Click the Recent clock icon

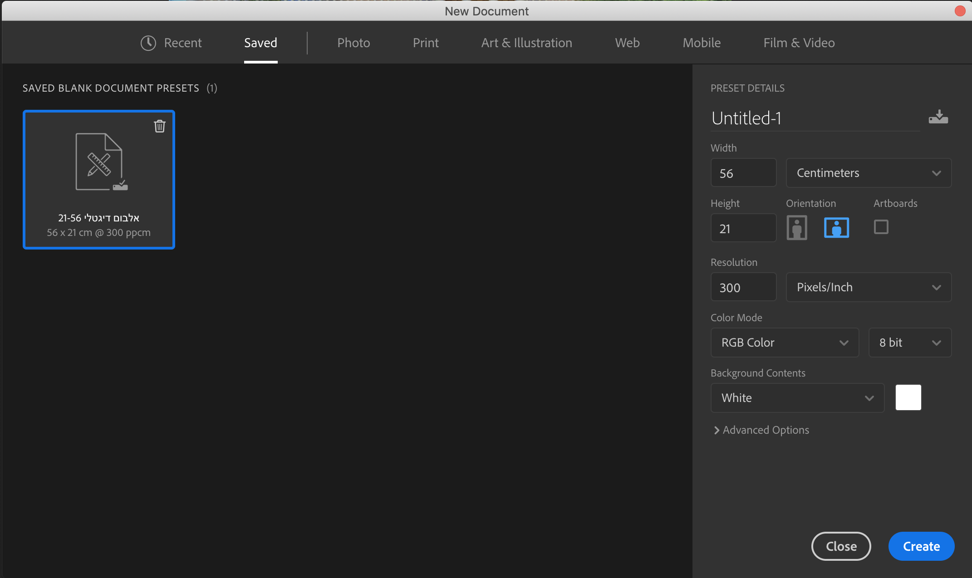[148, 43]
